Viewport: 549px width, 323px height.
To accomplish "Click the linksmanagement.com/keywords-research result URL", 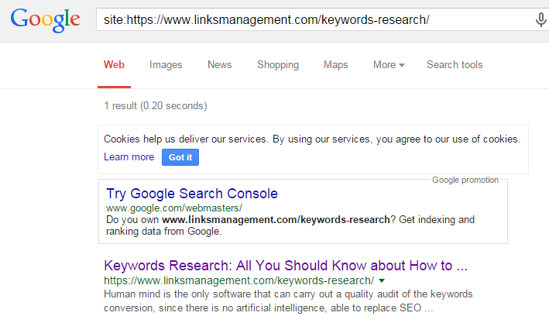I will [x=238, y=280].
